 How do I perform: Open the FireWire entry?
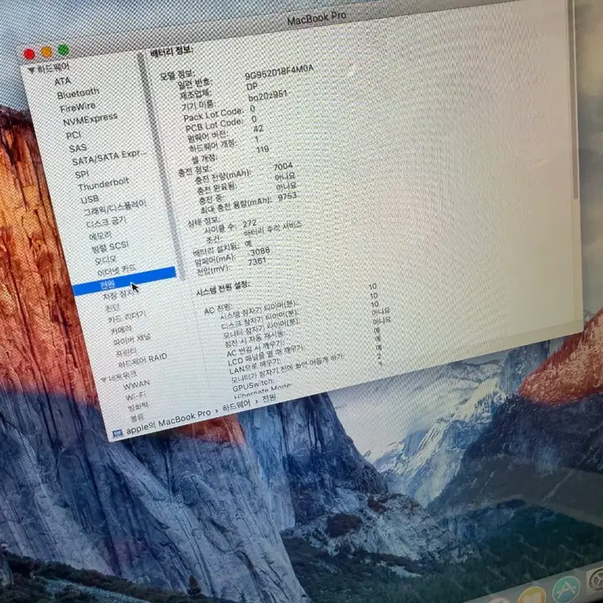78,107
